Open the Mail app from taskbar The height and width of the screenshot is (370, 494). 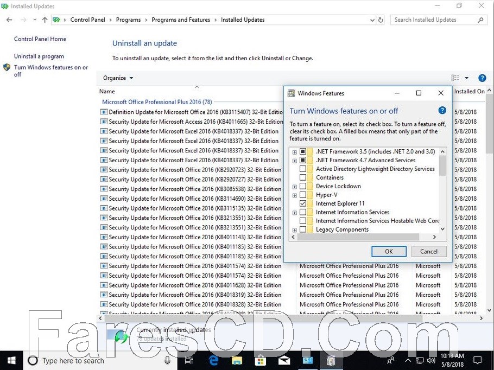coord(284,361)
